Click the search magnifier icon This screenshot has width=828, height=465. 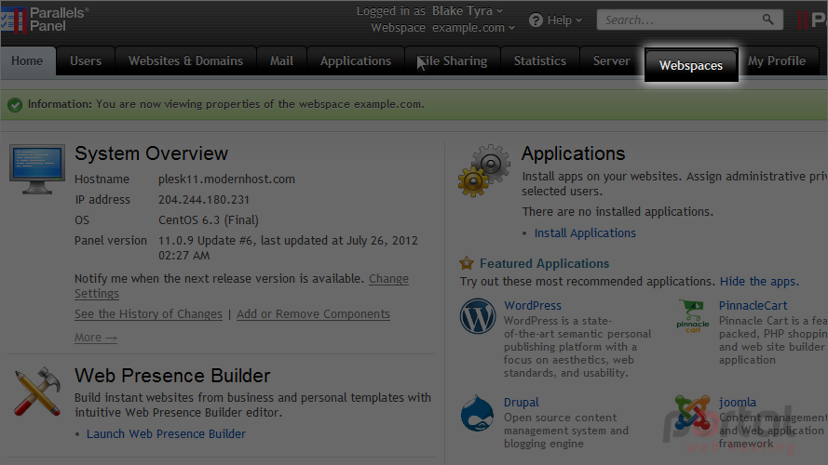click(x=767, y=20)
